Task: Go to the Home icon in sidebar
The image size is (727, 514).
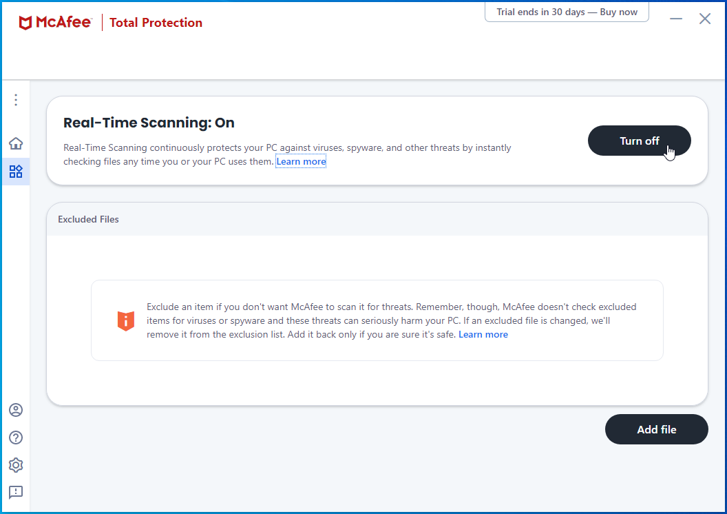Action: 16,143
